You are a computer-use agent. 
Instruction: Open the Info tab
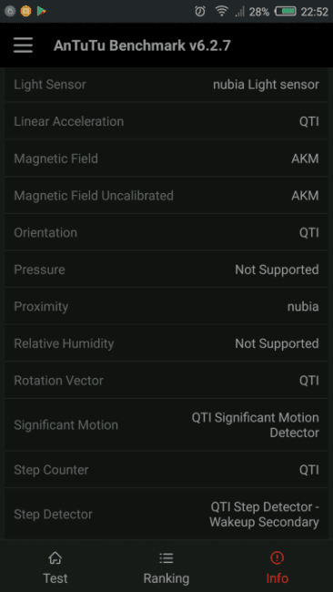277,567
